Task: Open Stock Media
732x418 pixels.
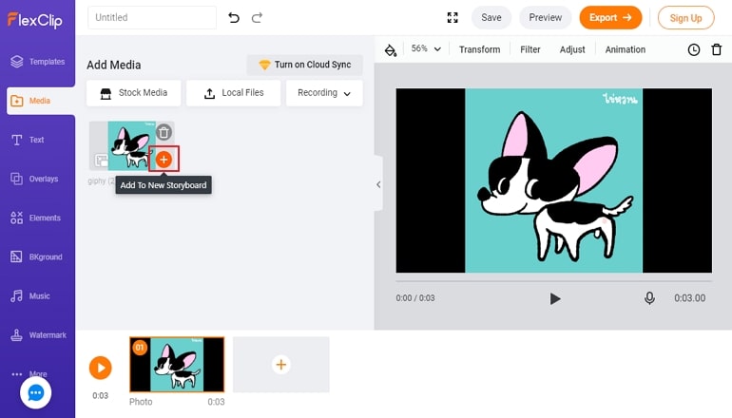Action: tap(133, 93)
